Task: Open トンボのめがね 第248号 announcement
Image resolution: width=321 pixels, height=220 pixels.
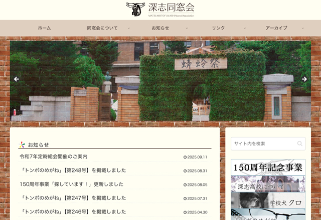Action: (73, 170)
